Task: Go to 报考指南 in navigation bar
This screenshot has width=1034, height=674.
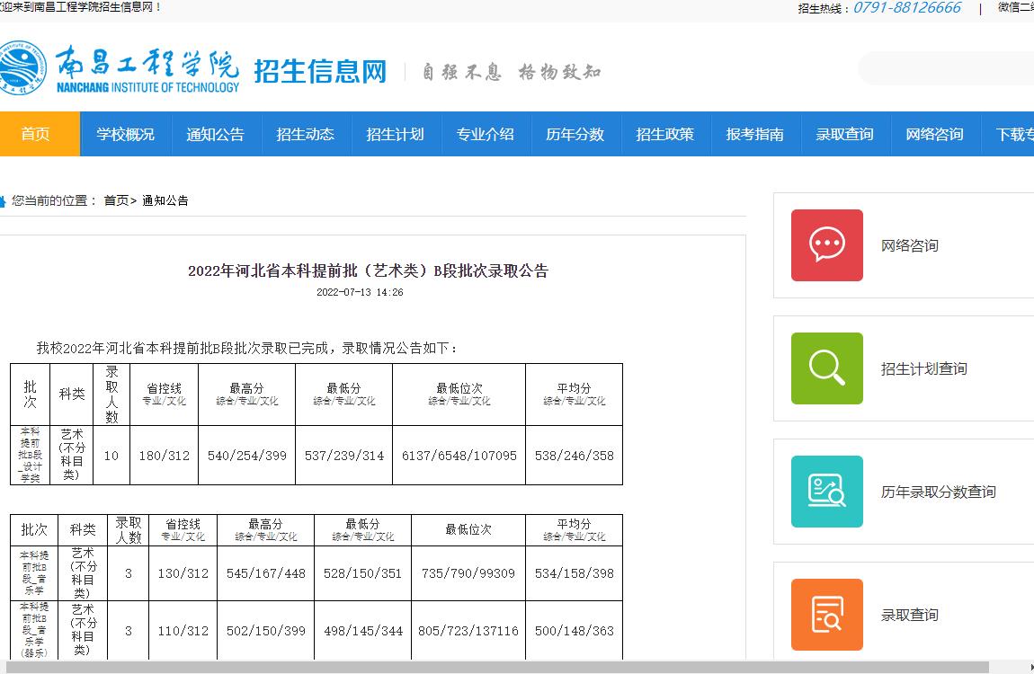Action: pos(755,135)
